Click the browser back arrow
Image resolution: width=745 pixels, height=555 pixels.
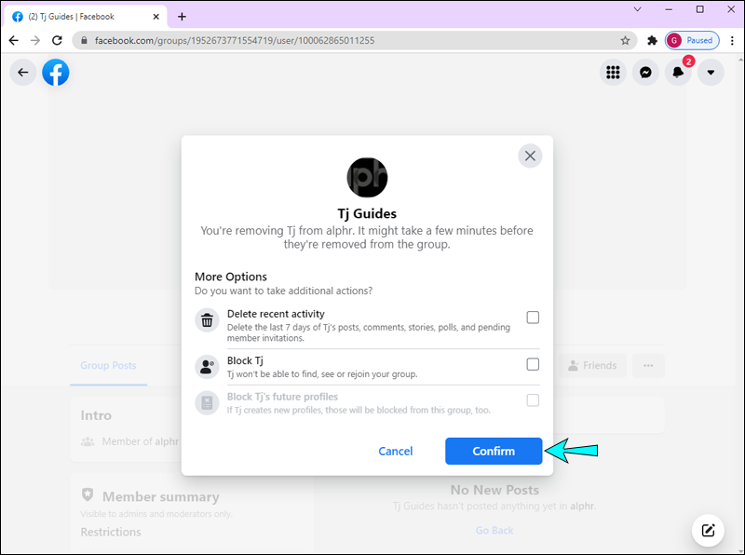[14, 40]
